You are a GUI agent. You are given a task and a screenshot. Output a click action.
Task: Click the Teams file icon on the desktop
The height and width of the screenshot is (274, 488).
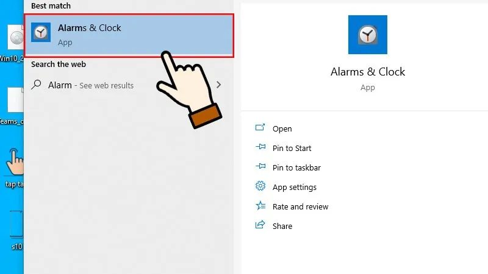pyautogui.click(x=16, y=100)
